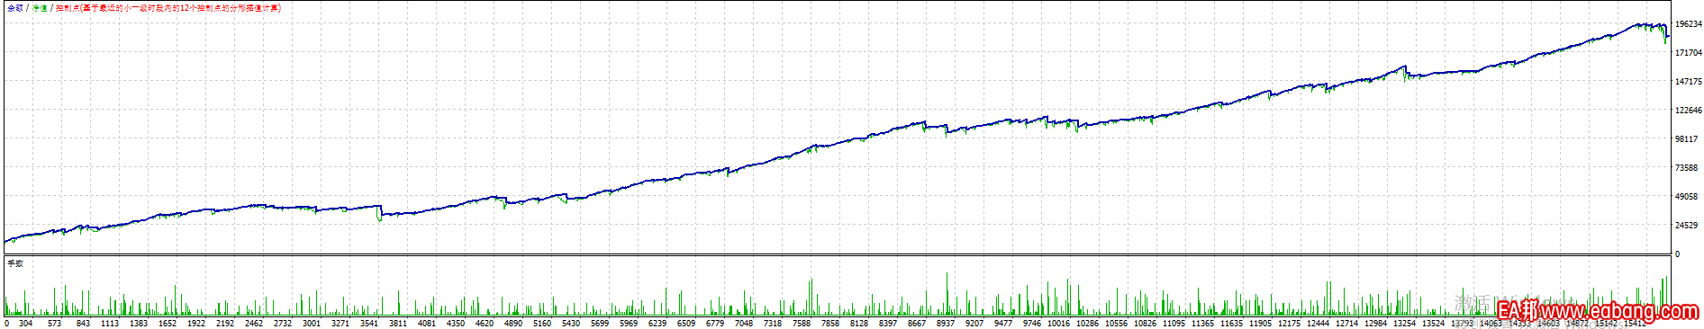Click trade number 2462 on the horizontal axis
Viewport: 1704px width, 329px height.
(x=254, y=323)
